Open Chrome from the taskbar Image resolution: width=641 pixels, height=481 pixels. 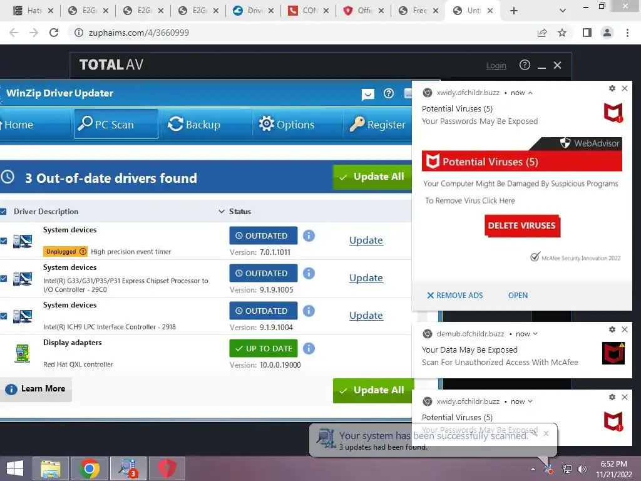90,468
